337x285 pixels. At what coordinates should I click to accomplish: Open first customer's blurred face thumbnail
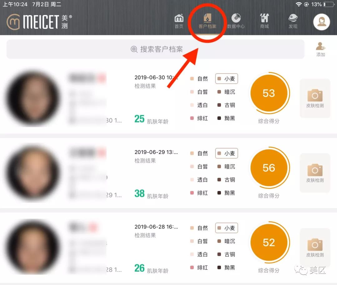pyautogui.click(x=33, y=98)
